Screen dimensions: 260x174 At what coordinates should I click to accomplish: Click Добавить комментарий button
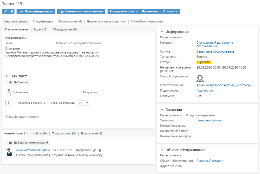pos(28,143)
